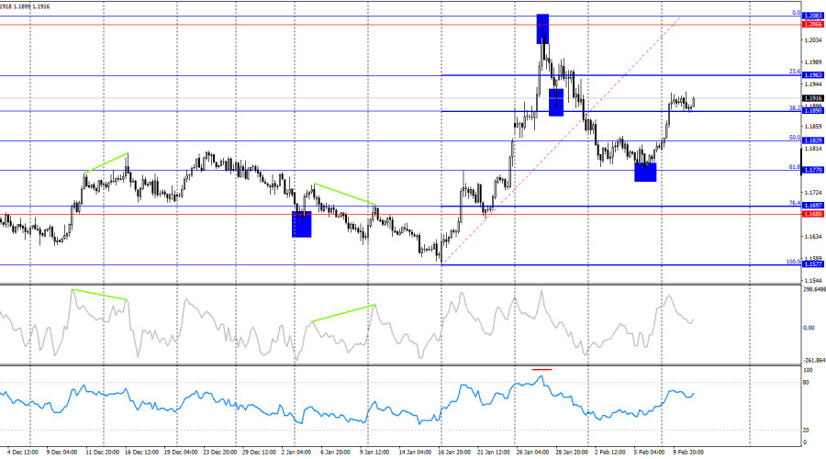Click the 1.2034 value on price scale
The width and height of the screenshot is (826, 459).
click(813, 40)
